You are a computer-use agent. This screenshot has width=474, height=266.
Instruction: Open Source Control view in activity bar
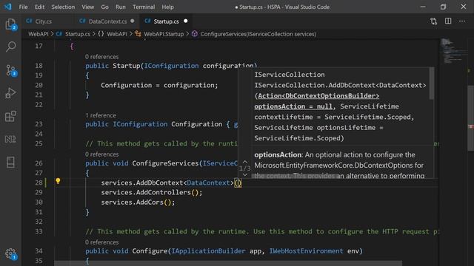coord(10,70)
